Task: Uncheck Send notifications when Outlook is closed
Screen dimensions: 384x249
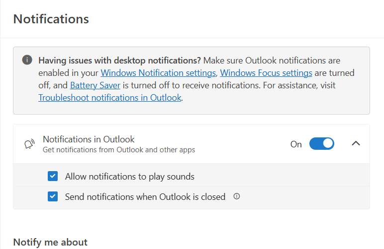Action: click(x=53, y=196)
